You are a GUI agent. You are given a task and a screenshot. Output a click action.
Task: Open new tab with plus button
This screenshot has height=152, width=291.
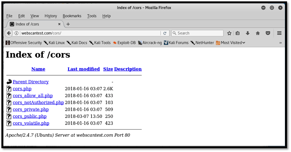pos(68,24)
